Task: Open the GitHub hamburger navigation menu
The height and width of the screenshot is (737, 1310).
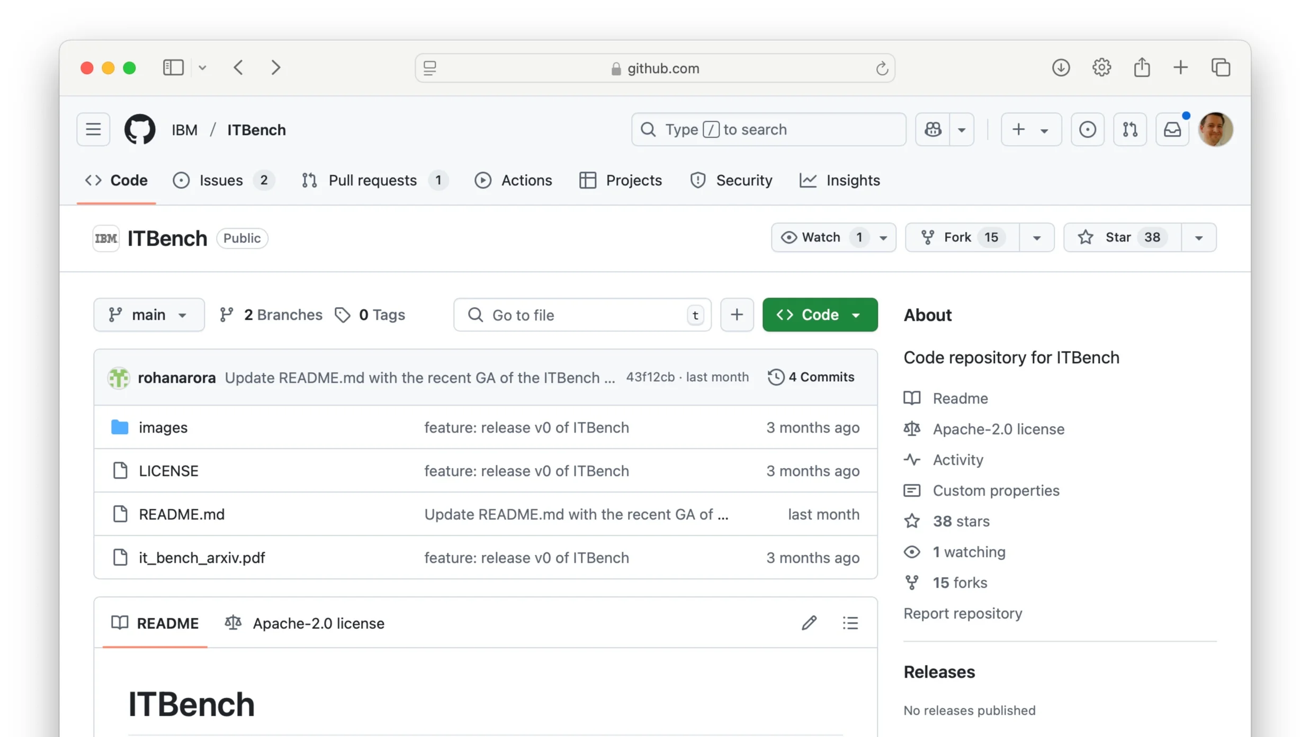Action: click(x=93, y=129)
